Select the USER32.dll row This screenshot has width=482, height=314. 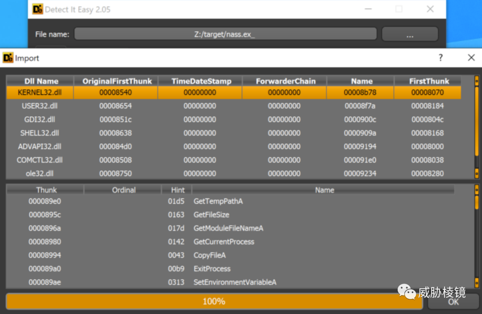[x=233, y=106]
